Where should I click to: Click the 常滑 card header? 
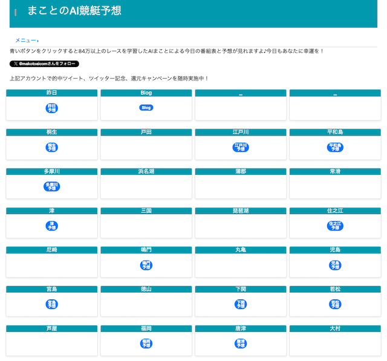335,171
